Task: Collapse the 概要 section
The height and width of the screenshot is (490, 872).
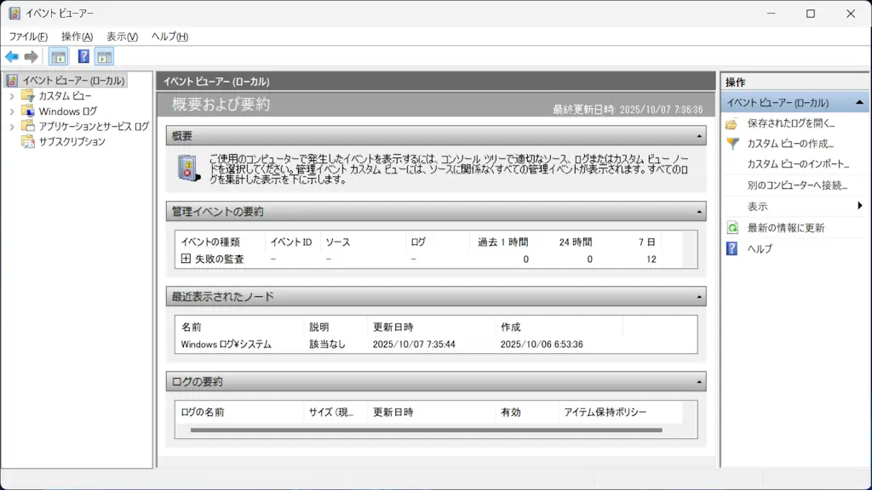Action: (x=699, y=136)
